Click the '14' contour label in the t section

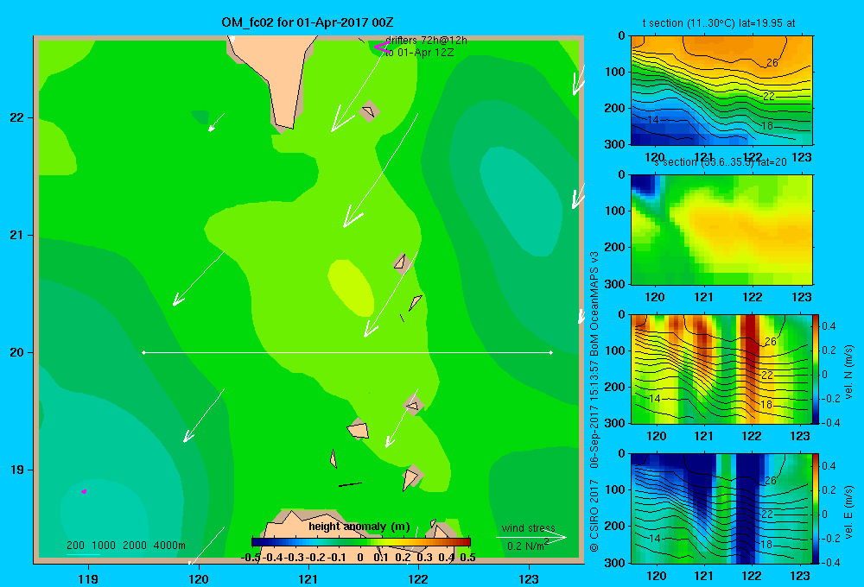[653, 119]
